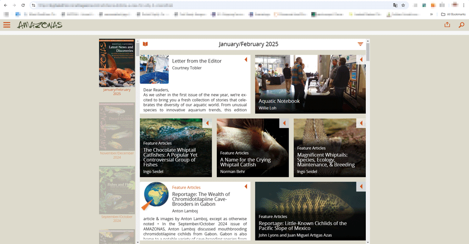Expand the Letter from the Editor arrow

point(246,59)
